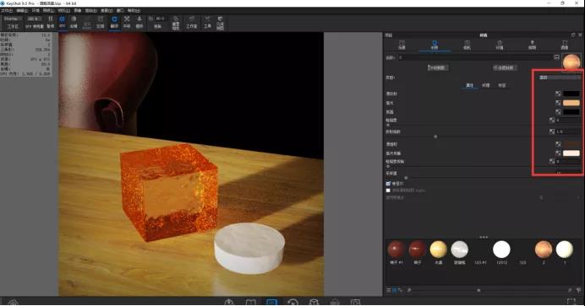Open the Edit menu
This screenshot has width=585, height=306.
[x=22, y=10]
